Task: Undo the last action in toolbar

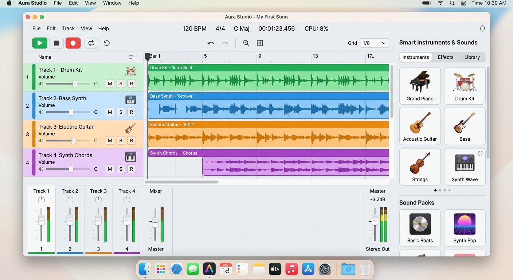Action: [211, 43]
